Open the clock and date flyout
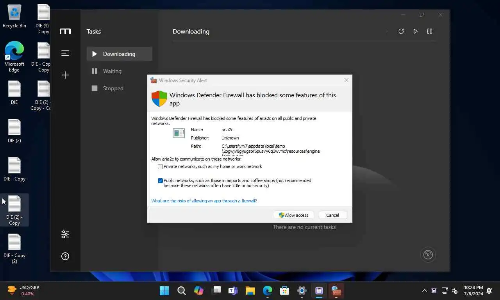500x300 pixels. coord(473,291)
